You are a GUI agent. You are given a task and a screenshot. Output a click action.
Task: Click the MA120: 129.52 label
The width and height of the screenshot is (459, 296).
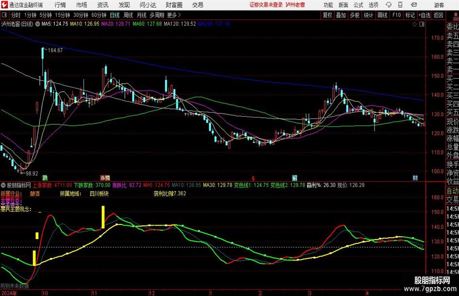click(180, 24)
